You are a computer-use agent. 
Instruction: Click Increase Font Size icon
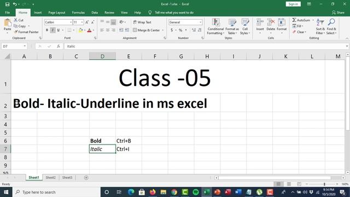[x=87, y=22]
